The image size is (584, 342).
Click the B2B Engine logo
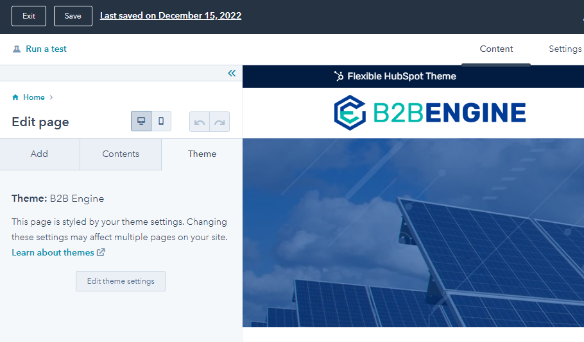click(x=430, y=112)
